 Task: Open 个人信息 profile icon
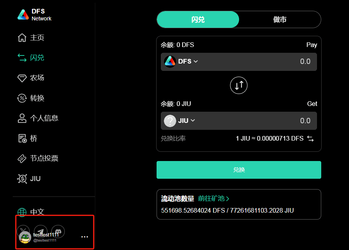point(22,118)
